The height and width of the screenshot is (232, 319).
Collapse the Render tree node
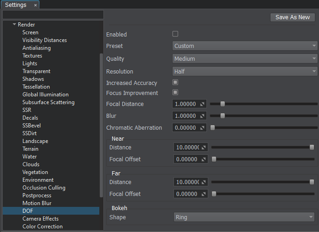click(14, 24)
